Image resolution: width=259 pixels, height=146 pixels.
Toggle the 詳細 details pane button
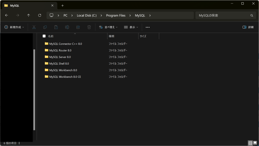tap(248, 27)
